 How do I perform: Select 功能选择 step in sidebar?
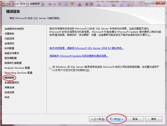coord(9,38)
